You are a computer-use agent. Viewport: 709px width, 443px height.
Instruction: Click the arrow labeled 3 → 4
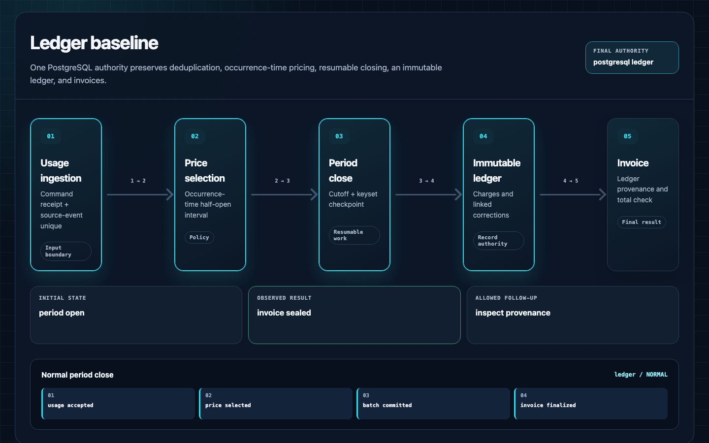pyautogui.click(x=428, y=194)
